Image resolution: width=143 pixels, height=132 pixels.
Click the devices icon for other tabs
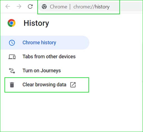tap(12, 57)
